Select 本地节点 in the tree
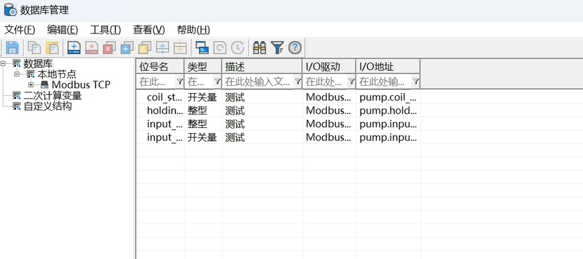Screen dimensions: 583x259 (x=57, y=74)
